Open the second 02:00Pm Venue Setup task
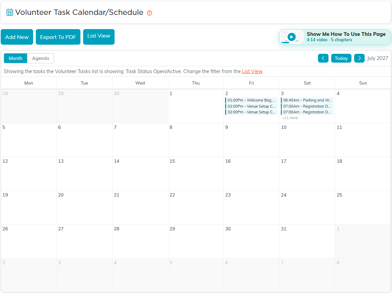Viewport: 392px width, 293px height. [x=251, y=112]
